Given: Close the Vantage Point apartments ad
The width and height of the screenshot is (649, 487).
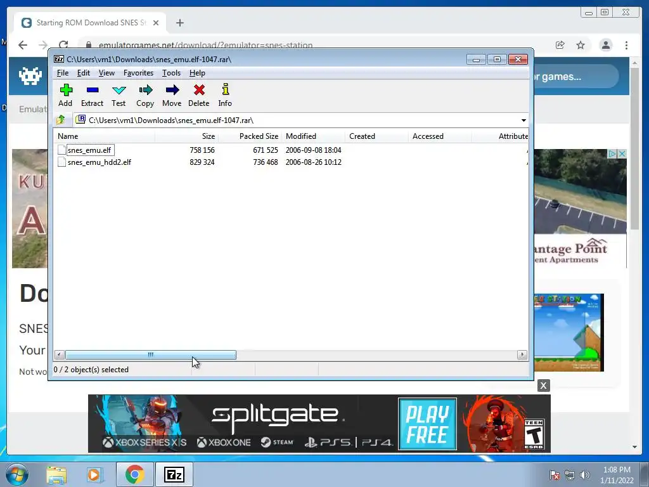Looking at the screenshot, I should [622, 153].
